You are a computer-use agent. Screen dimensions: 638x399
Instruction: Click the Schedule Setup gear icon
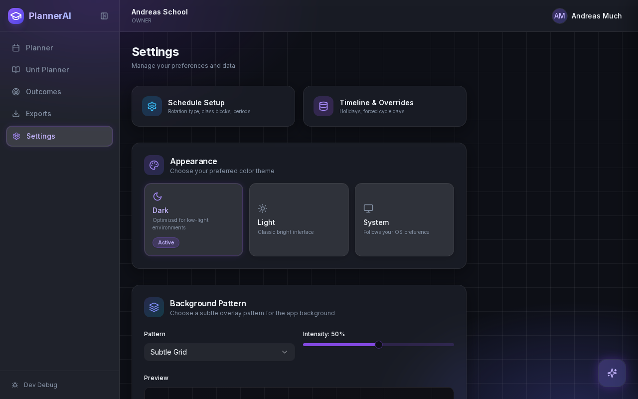(152, 106)
